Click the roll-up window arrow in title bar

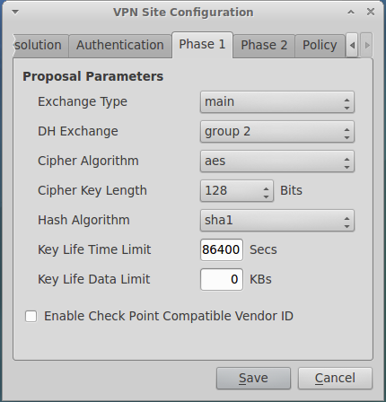pos(351,13)
